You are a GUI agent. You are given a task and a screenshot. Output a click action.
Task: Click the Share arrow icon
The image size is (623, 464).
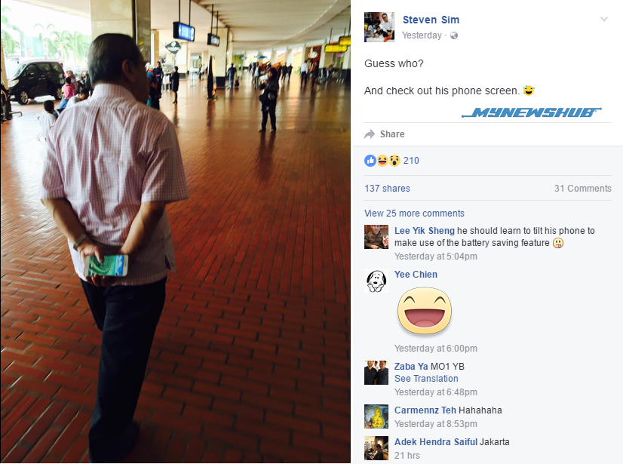(x=370, y=134)
